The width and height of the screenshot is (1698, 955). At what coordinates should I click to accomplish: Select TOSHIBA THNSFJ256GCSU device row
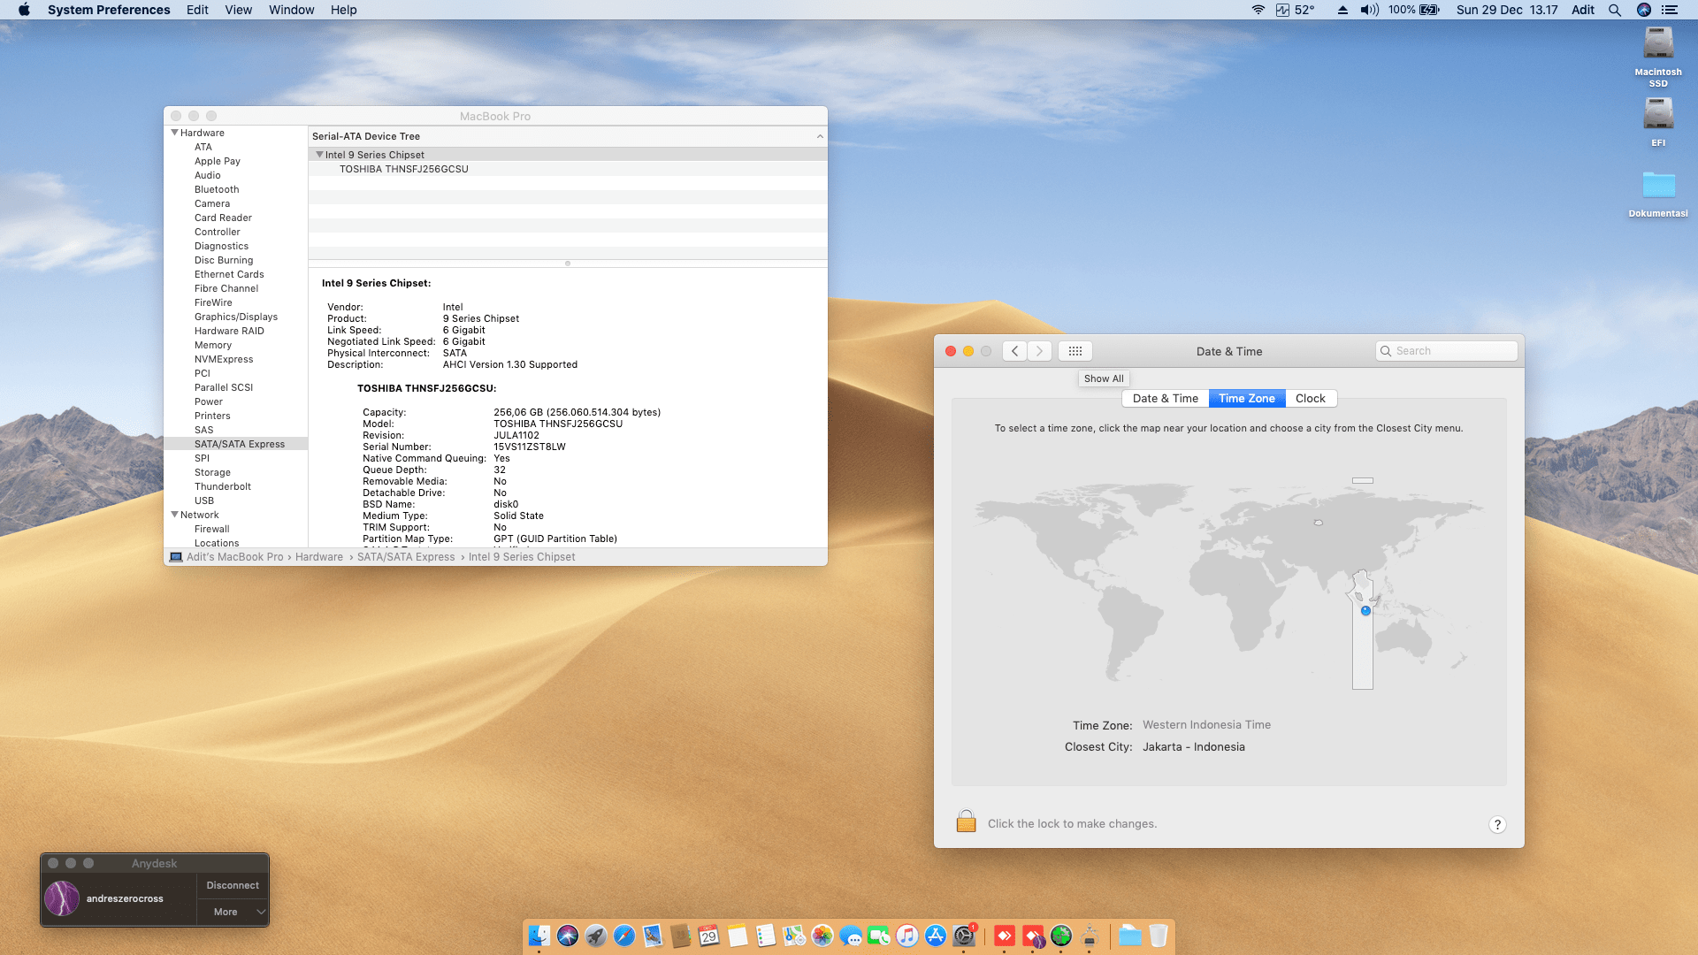403,169
